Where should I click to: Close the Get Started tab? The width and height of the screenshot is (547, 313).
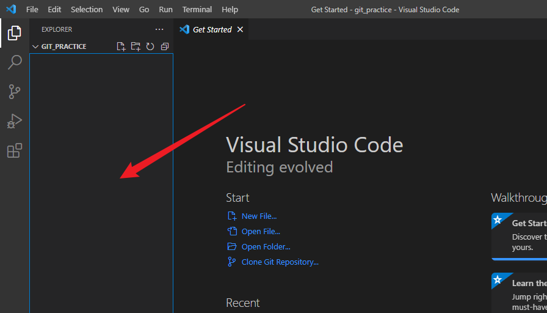coord(240,30)
